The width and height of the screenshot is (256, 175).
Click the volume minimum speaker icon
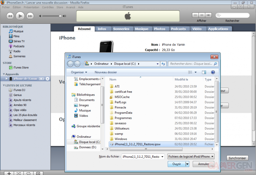[x=40, y=16]
